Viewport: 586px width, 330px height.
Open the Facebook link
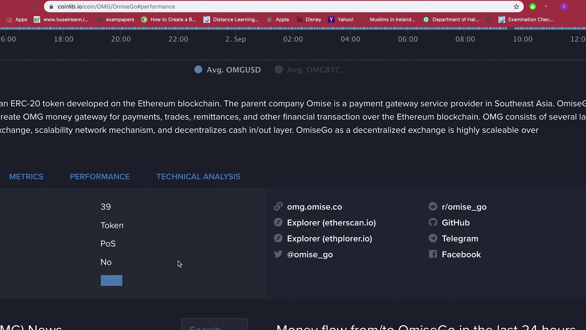pos(461,254)
